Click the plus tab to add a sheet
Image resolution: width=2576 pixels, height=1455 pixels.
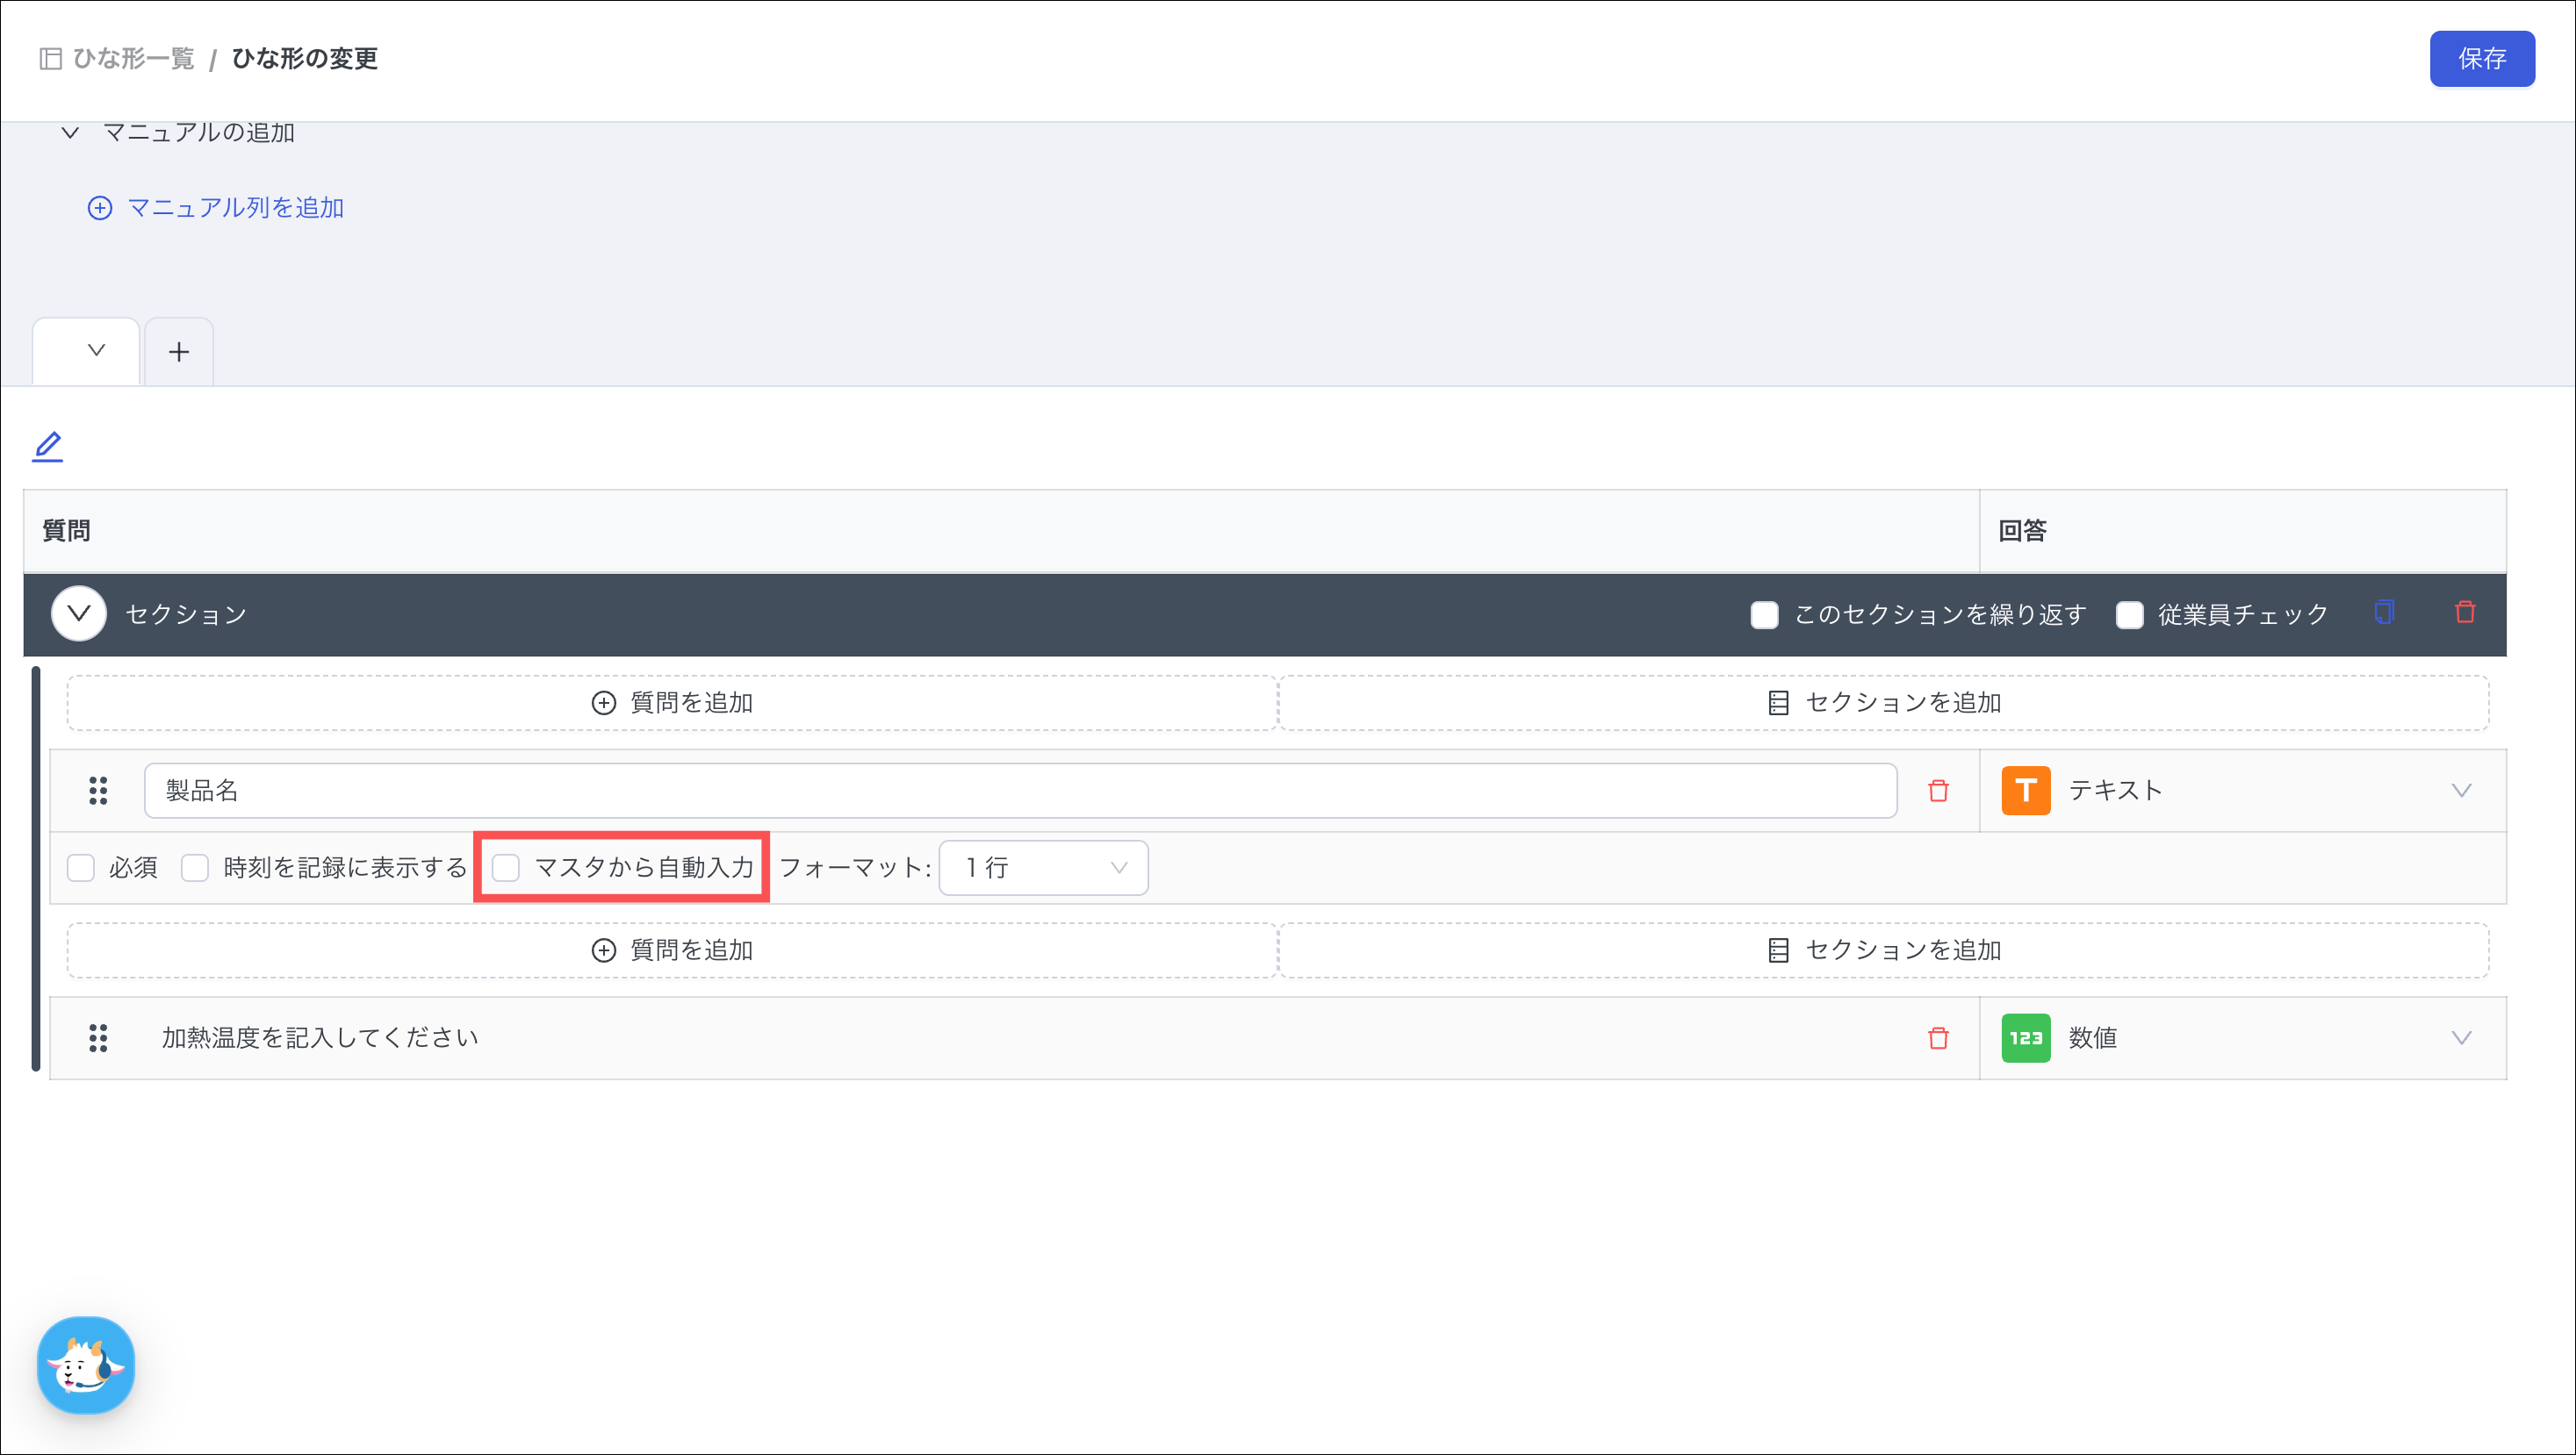[179, 352]
